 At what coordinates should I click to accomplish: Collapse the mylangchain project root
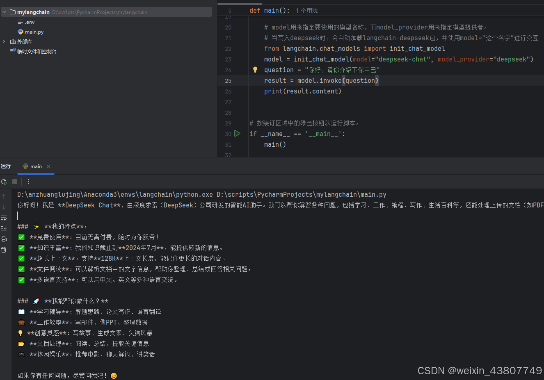(4, 12)
